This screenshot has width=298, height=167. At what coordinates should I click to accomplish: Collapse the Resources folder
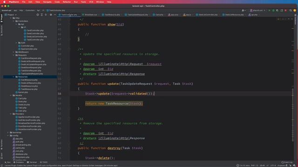point(14,77)
